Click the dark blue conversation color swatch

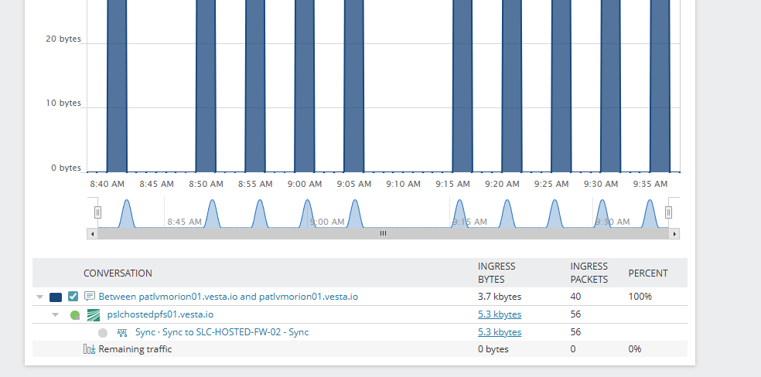(x=56, y=297)
